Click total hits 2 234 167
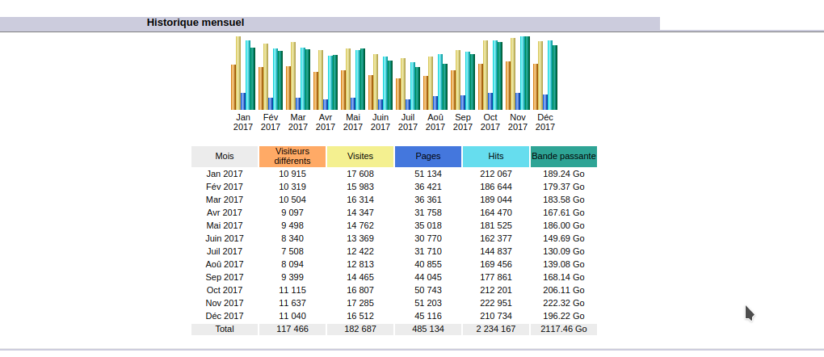 495,329
